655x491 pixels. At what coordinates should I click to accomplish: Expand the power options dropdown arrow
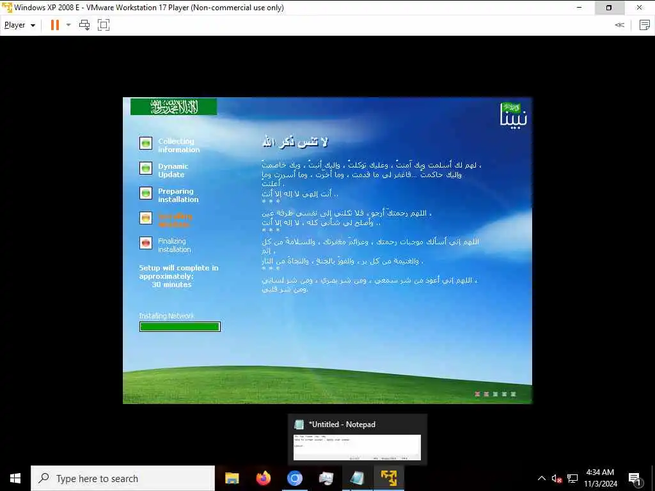pyautogui.click(x=68, y=25)
